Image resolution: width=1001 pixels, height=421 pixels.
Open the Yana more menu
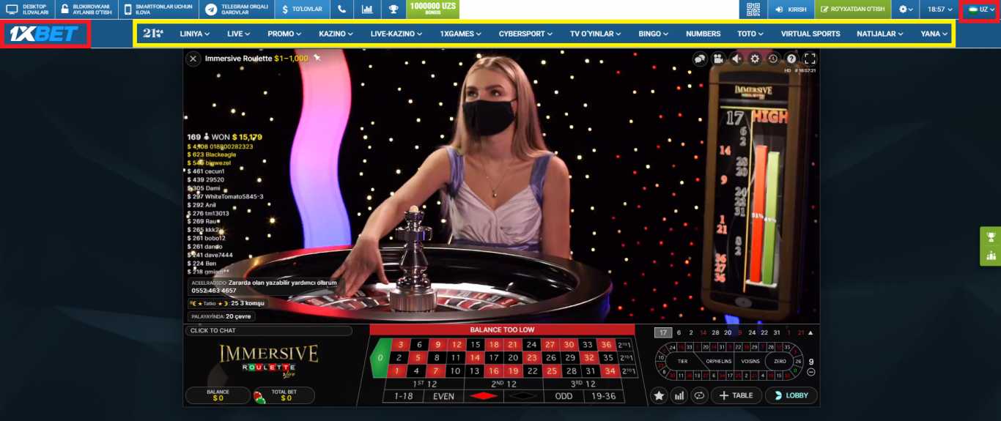pyautogui.click(x=934, y=34)
